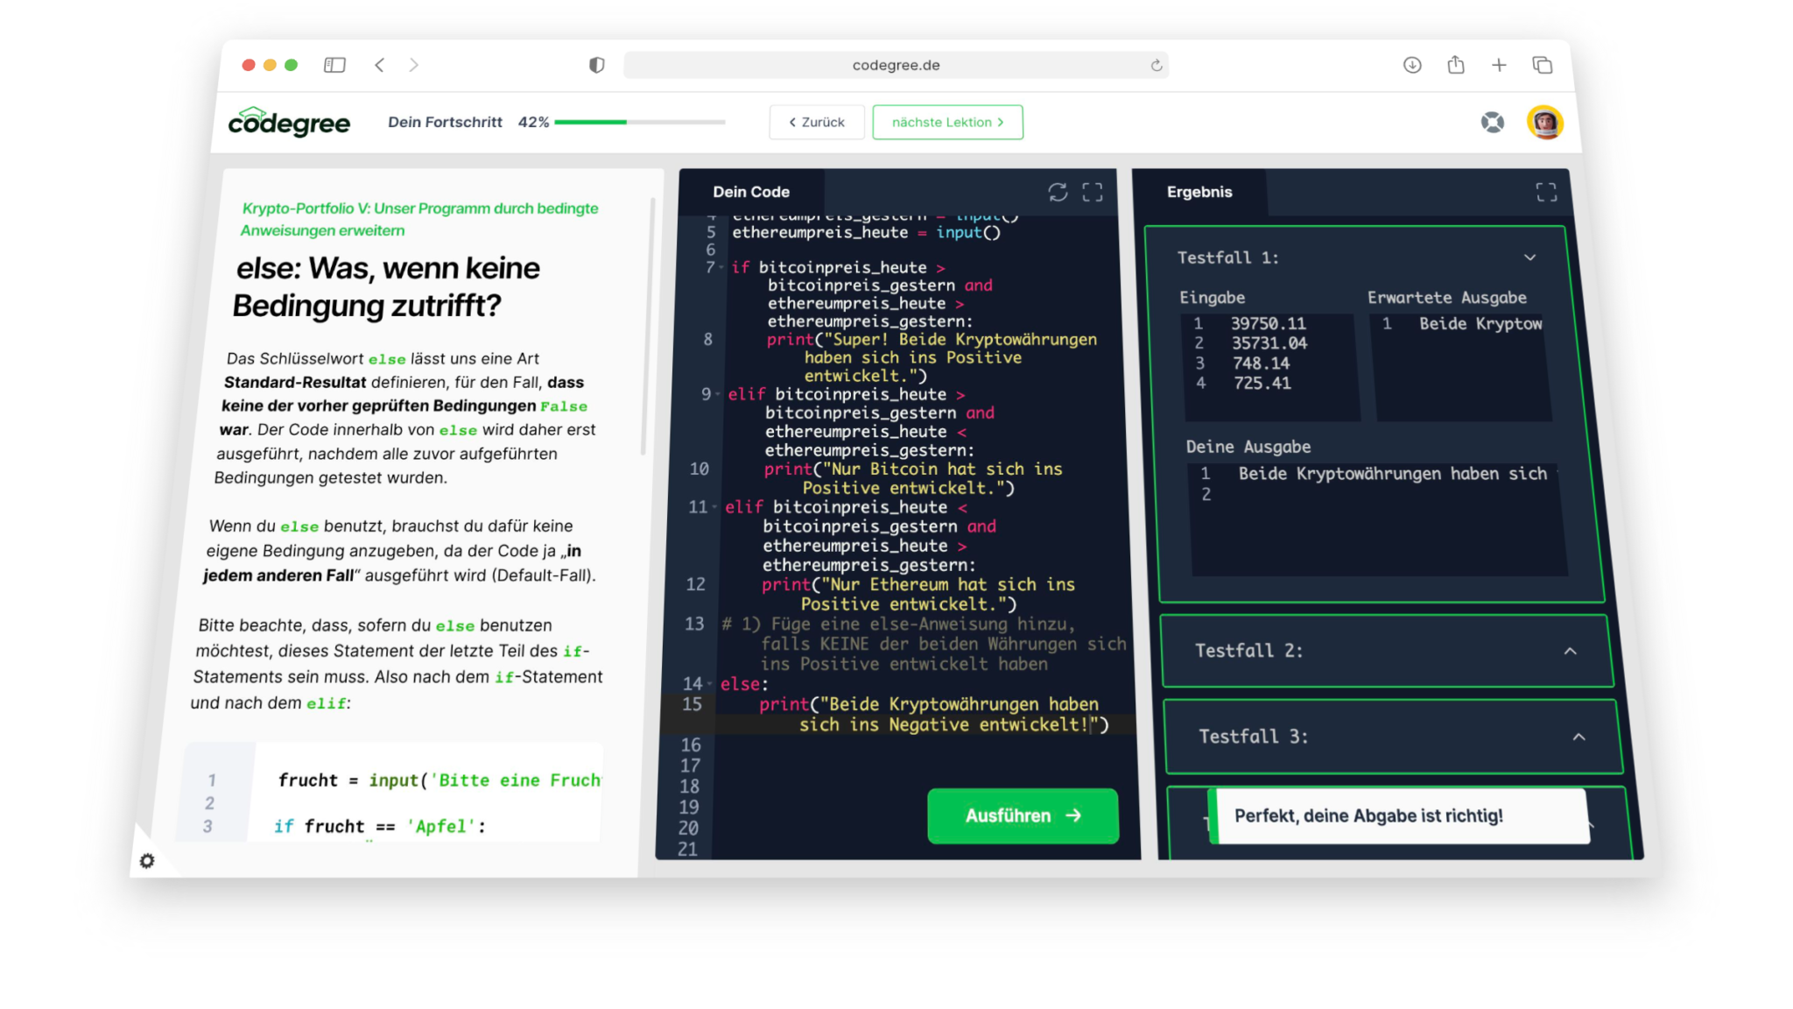Select the Ergebnis tab
The height and width of the screenshot is (1009, 1793).
point(1199,193)
